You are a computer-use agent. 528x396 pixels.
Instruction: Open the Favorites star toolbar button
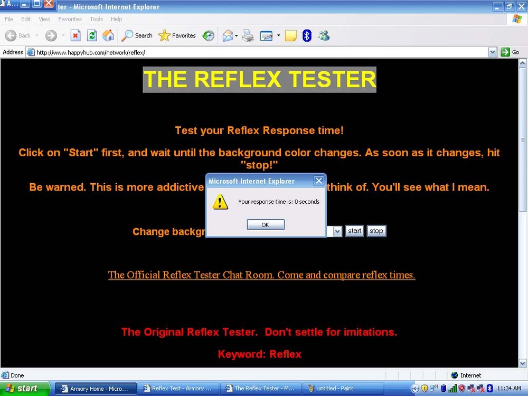click(x=177, y=35)
